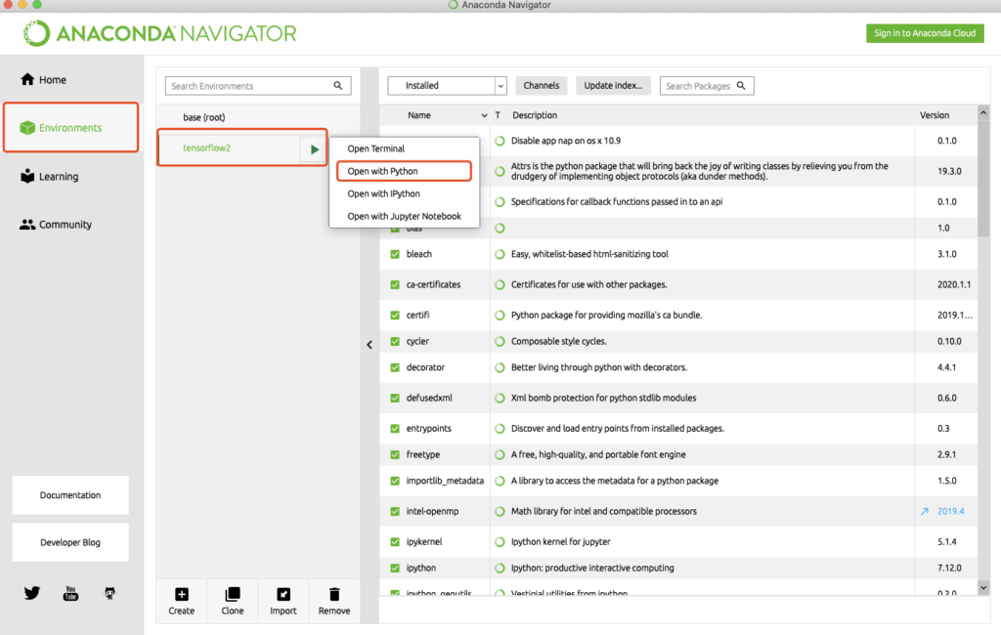Click the Update index button
Screen dimensions: 1001x635
pos(613,86)
